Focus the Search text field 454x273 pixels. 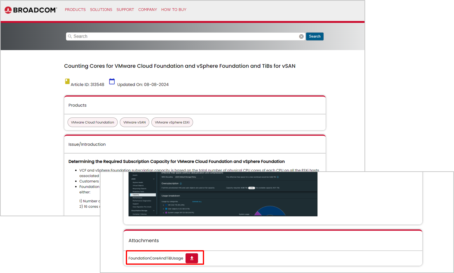click(x=185, y=36)
